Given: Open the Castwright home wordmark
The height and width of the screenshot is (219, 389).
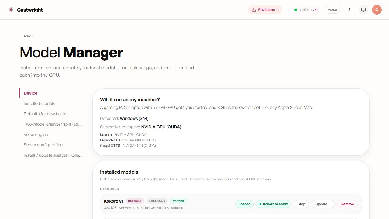Looking at the screenshot, I should (30, 10).
